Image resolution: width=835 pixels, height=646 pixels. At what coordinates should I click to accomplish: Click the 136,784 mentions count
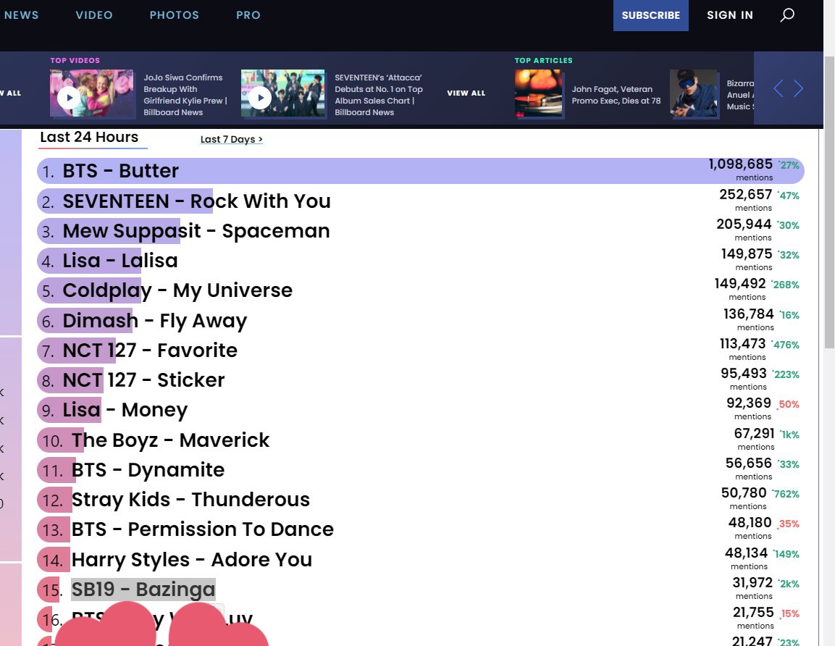point(749,314)
